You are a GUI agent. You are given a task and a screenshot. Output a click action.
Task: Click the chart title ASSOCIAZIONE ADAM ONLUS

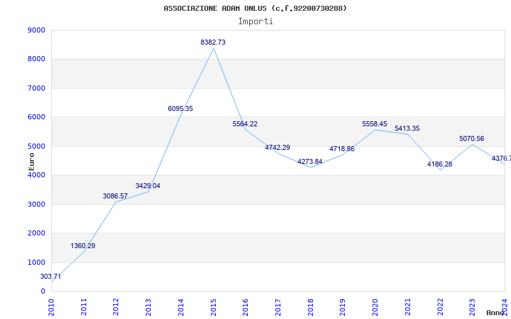tap(256, 8)
